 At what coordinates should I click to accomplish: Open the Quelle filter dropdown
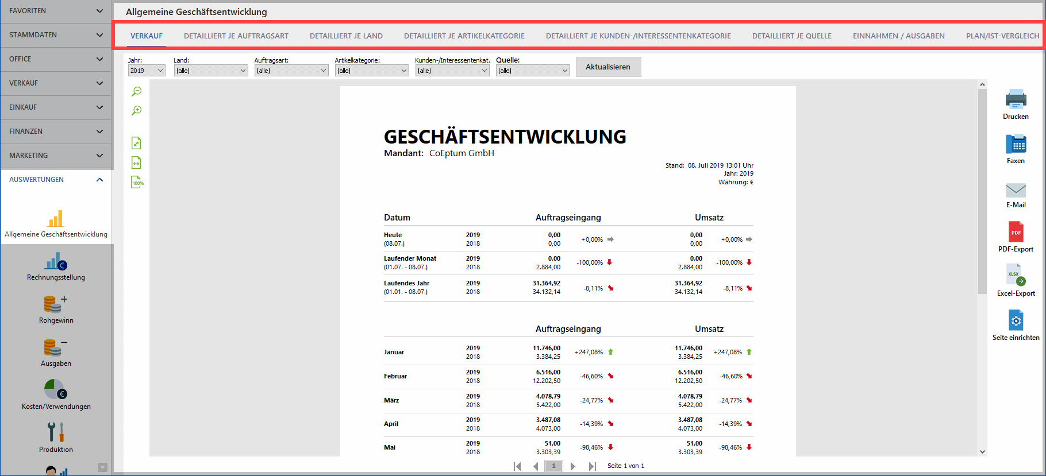pyautogui.click(x=533, y=71)
